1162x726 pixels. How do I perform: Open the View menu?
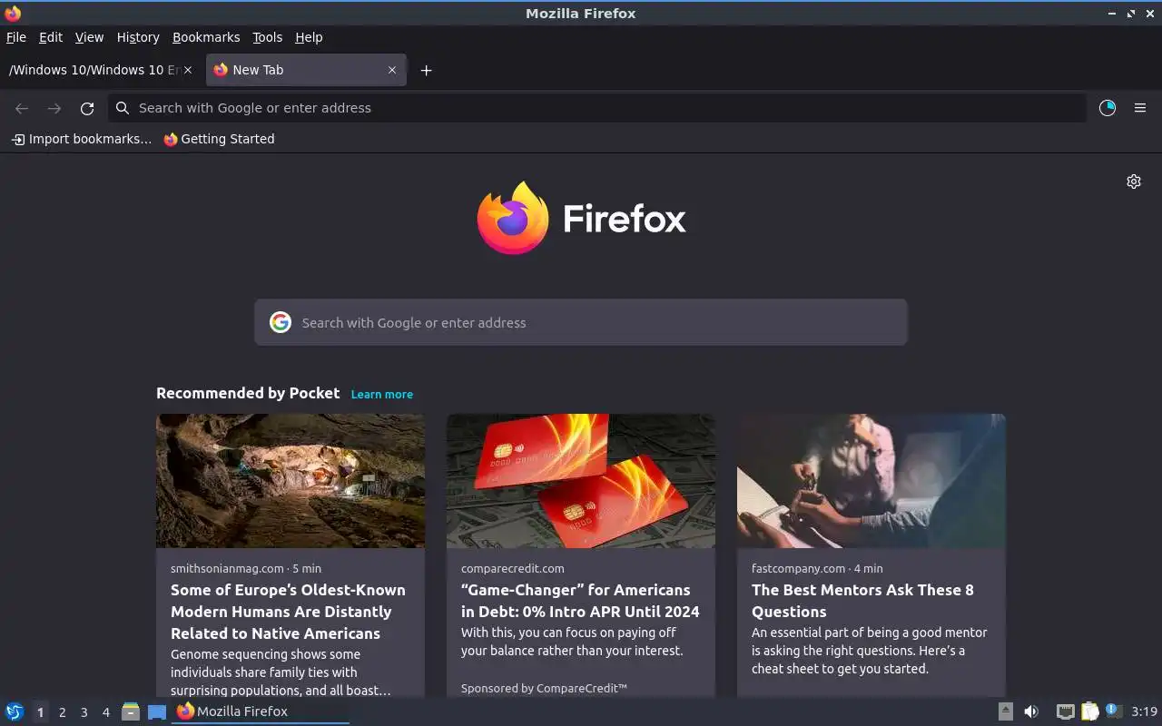[89, 37]
